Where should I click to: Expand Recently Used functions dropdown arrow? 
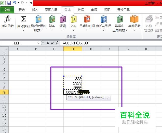pyautogui.click(x=42, y=30)
